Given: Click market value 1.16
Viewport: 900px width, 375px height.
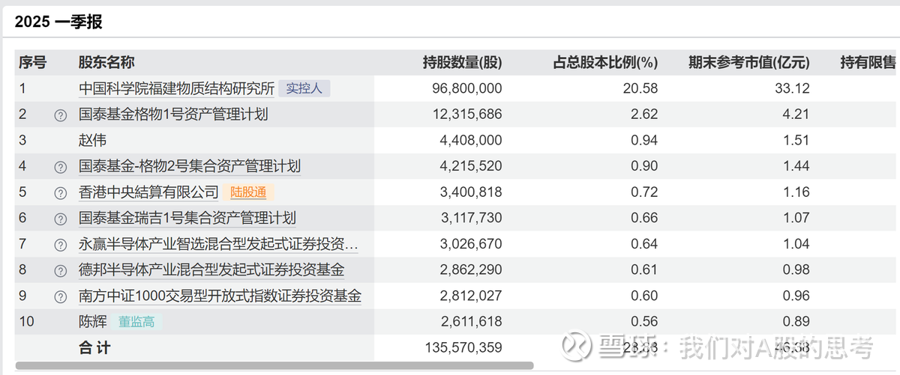Looking at the screenshot, I should click(796, 192).
